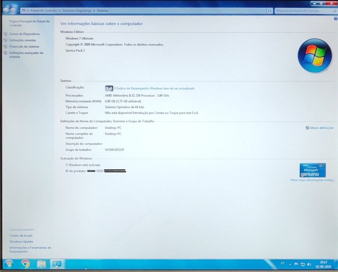Click O Windows está activado text
Viewport: 338px width, 272px height.
coord(83,165)
